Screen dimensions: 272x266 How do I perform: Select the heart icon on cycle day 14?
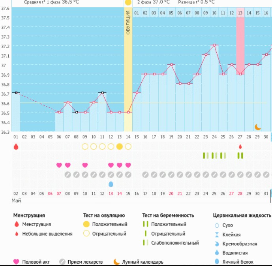[128, 165]
